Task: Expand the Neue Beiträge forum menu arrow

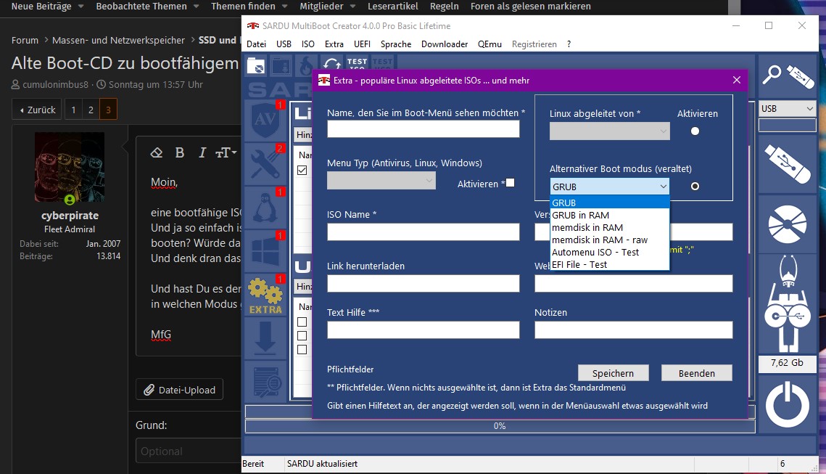Action: tap(80, 7)
